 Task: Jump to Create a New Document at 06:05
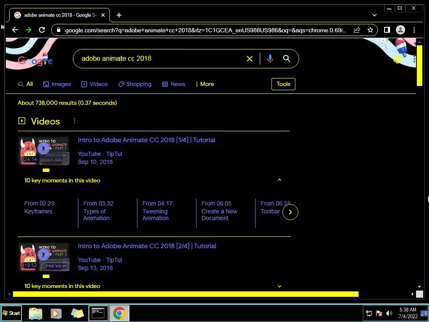pos(220,210)
